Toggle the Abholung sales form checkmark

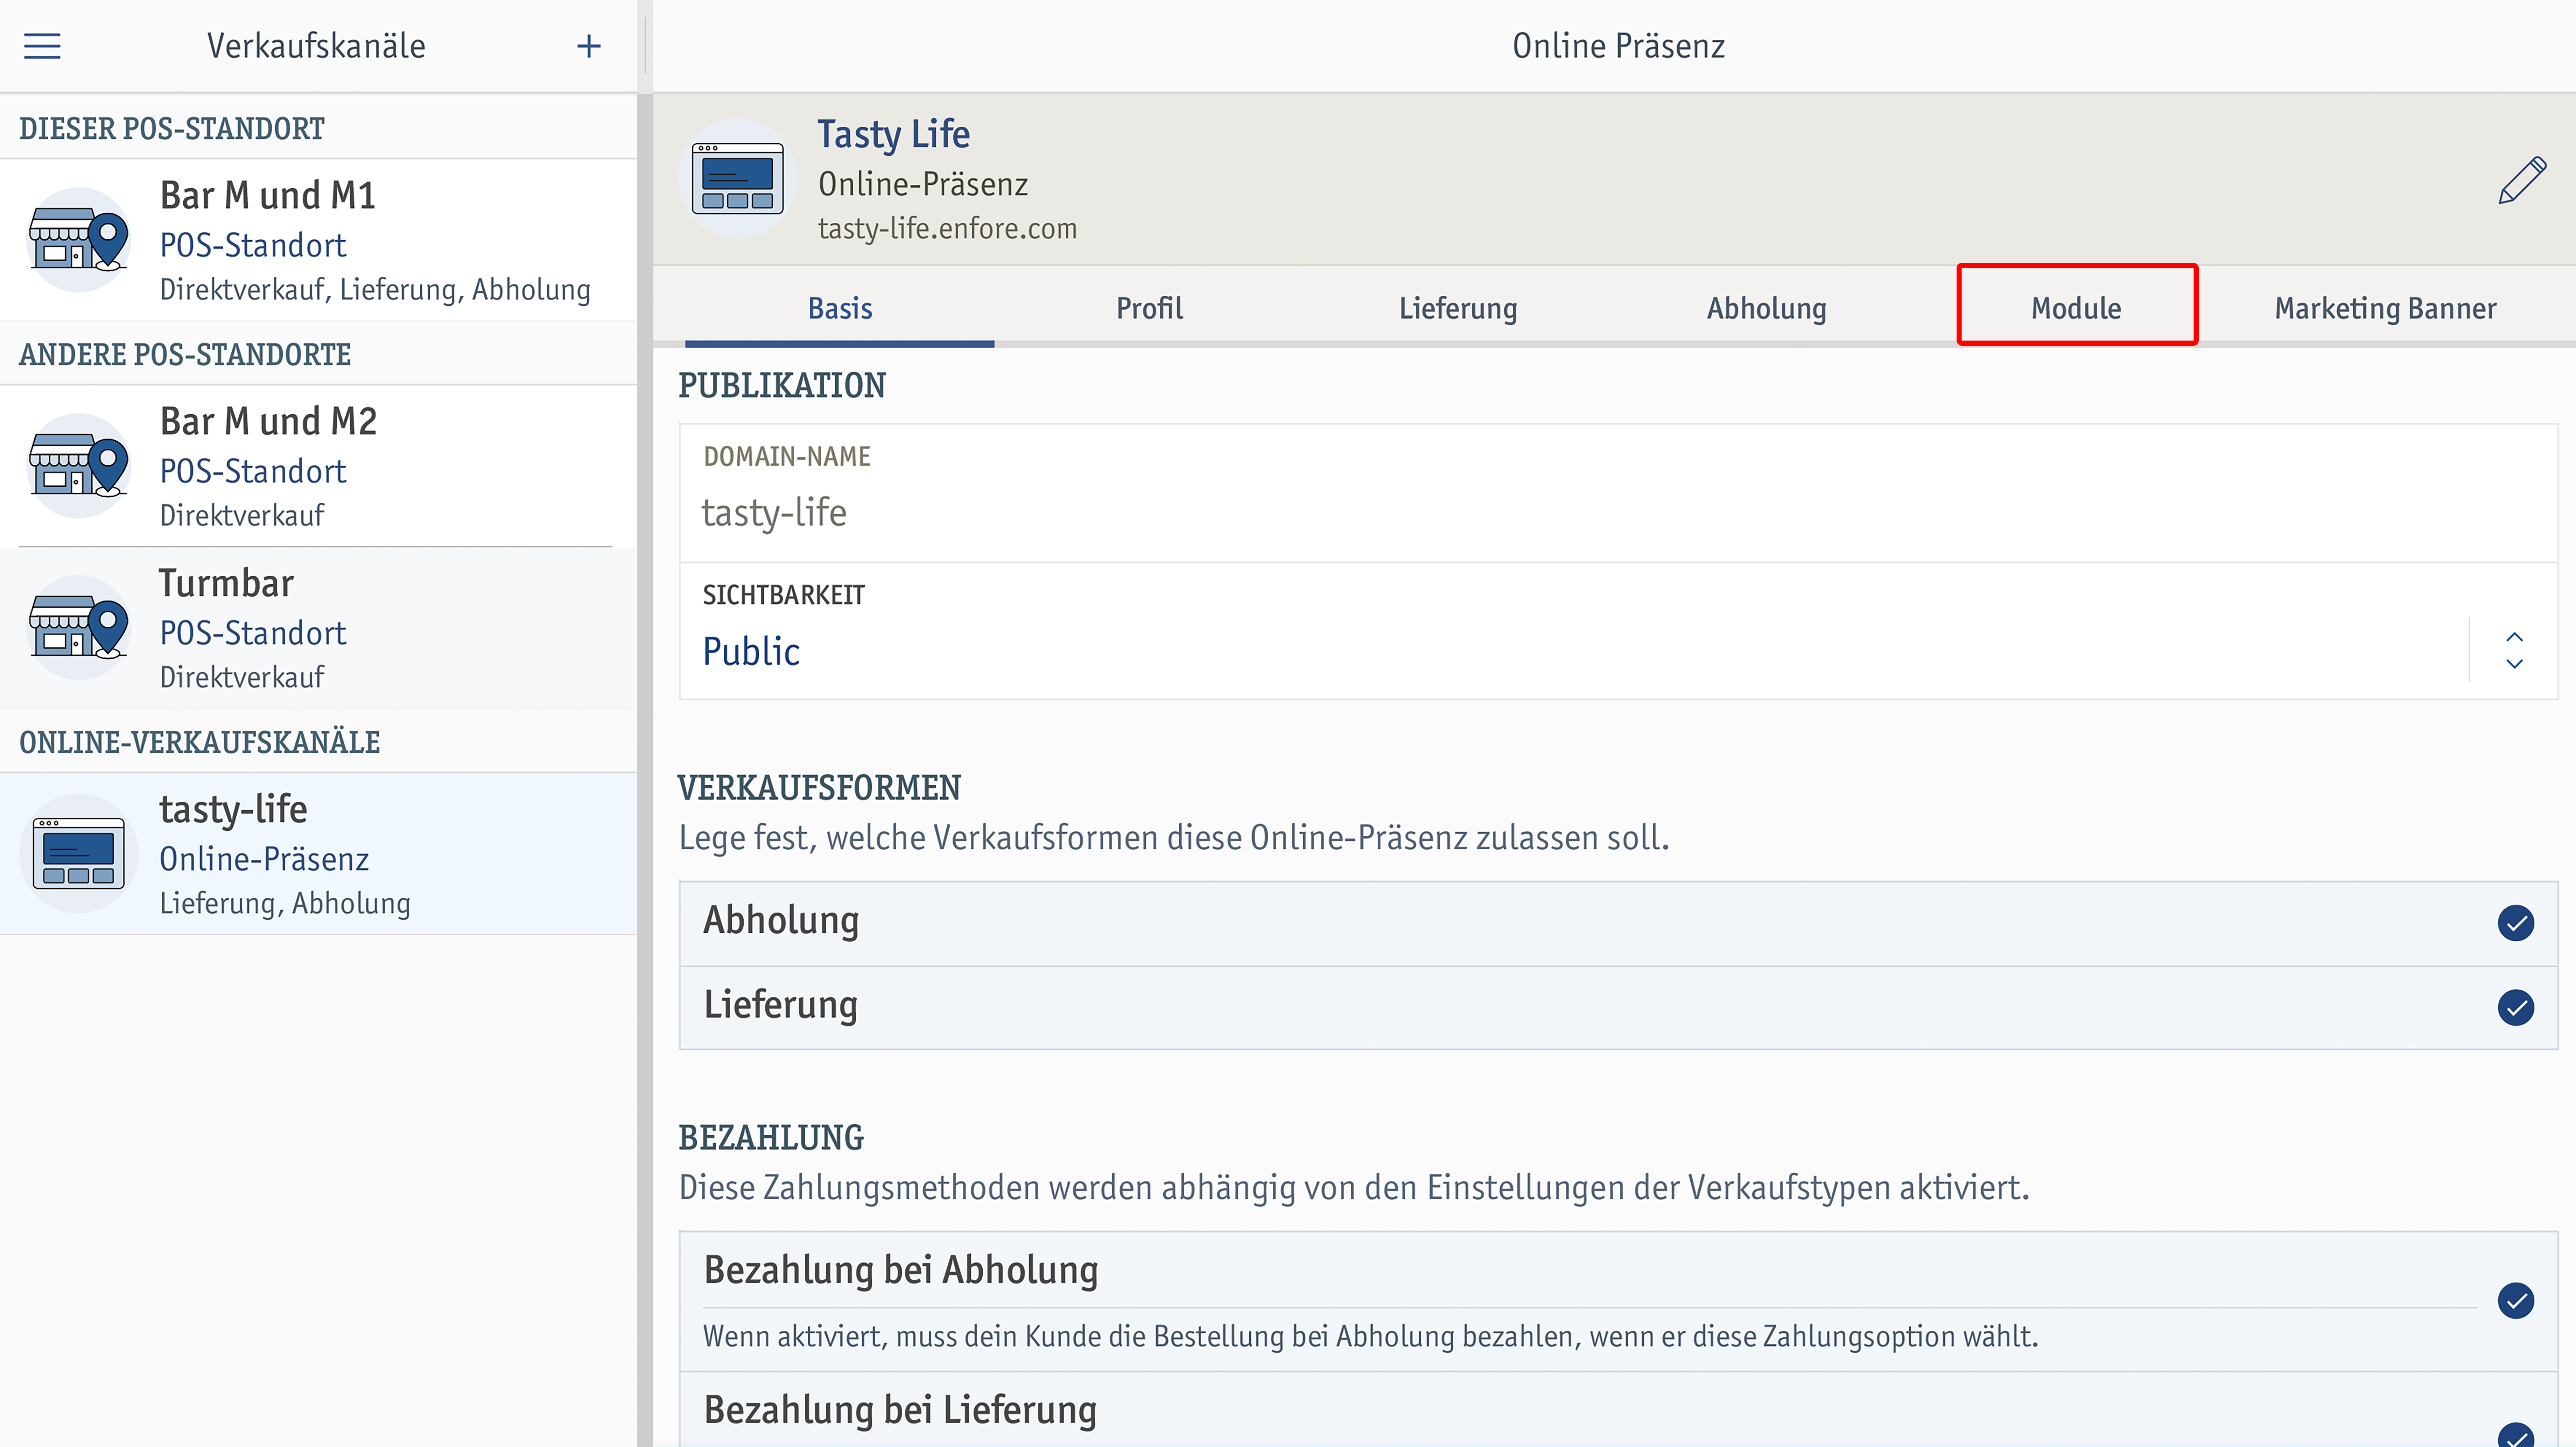pyautogui.click(x=2515, y=923)
